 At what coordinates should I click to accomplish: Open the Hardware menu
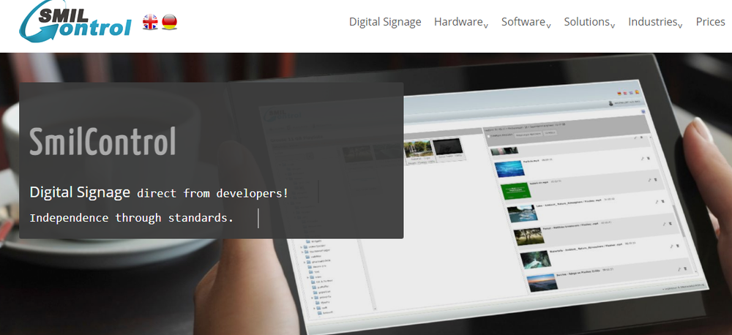(x=458, y=22)
